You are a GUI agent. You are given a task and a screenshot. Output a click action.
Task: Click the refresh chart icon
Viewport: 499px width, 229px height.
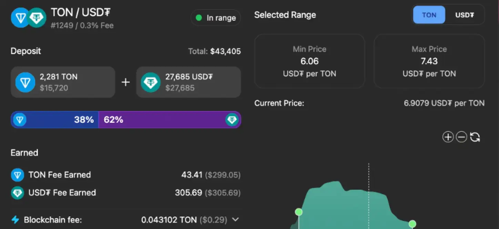(475, 137)
